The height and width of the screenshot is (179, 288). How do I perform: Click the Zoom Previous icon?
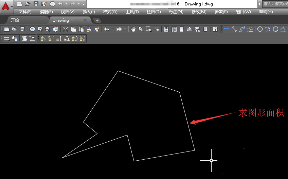point(157,29)
